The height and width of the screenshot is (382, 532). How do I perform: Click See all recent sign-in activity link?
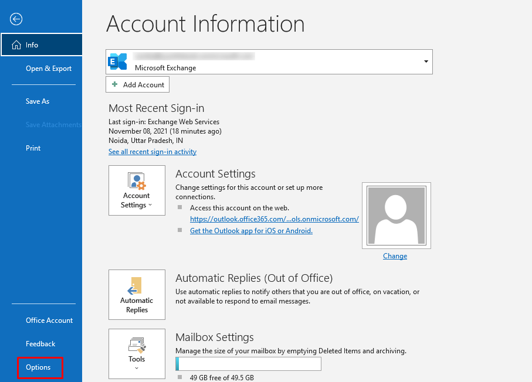click(x=153, y=152)
